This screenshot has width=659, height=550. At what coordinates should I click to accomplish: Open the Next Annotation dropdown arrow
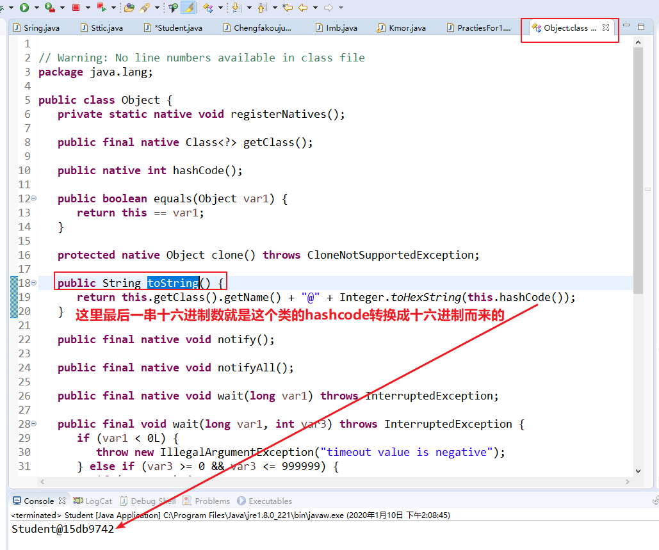[x=249, y=8]
